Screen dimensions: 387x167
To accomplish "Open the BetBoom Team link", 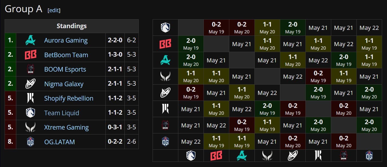I will pos(66,54).
